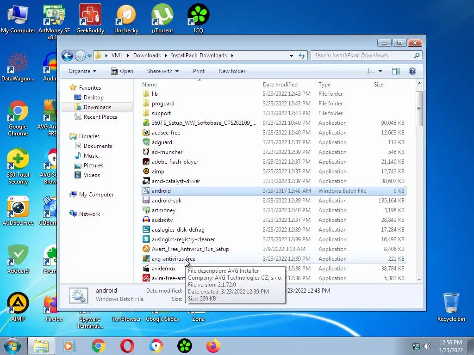Open the Music library
Screen dimensions: 474x355
tap(91, 156)
